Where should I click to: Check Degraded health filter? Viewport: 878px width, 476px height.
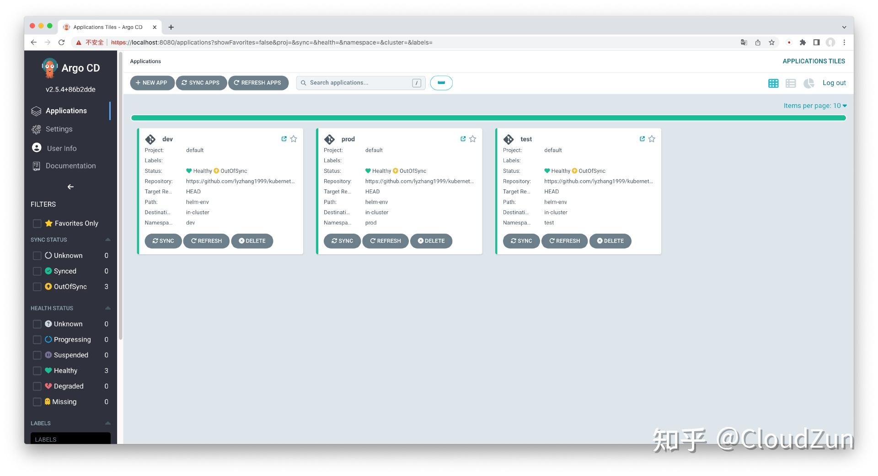coord(37,386)
